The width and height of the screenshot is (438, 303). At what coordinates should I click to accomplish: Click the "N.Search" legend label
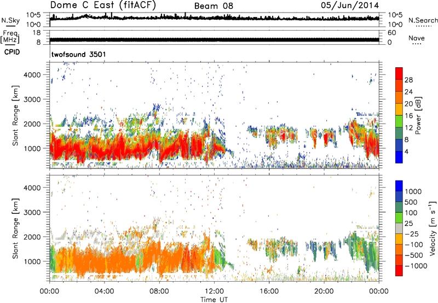(423, 20)
